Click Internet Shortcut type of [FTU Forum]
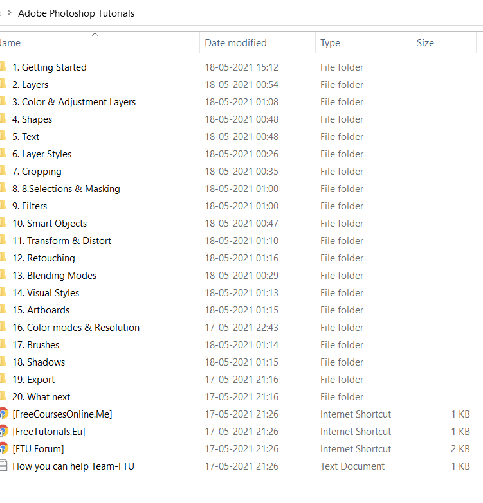Viewport: 483px width, 503px height. point(356,448)
